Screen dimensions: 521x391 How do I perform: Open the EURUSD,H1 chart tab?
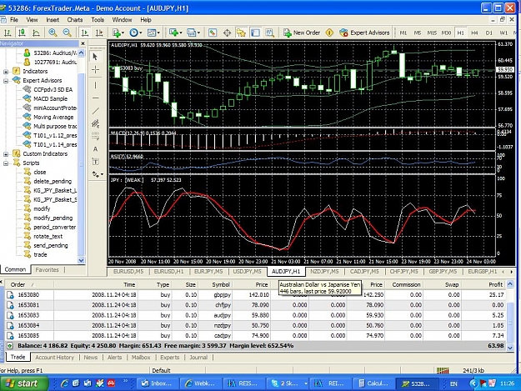click(168, 272)
